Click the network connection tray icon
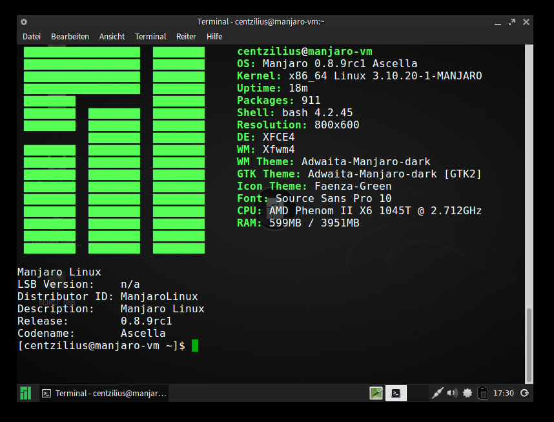The image size is (554, 422). coord(438,393)
